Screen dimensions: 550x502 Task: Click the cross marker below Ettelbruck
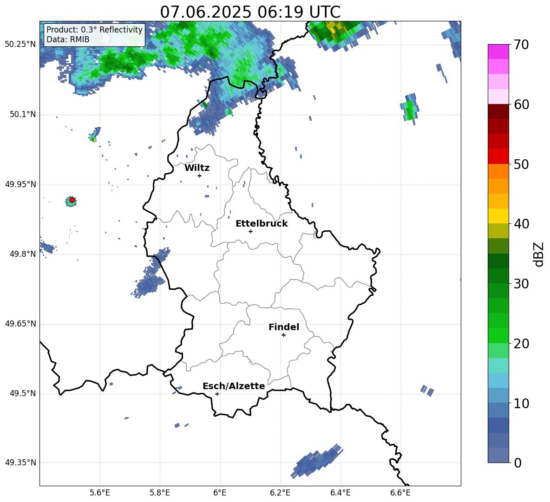click(250, 231)
